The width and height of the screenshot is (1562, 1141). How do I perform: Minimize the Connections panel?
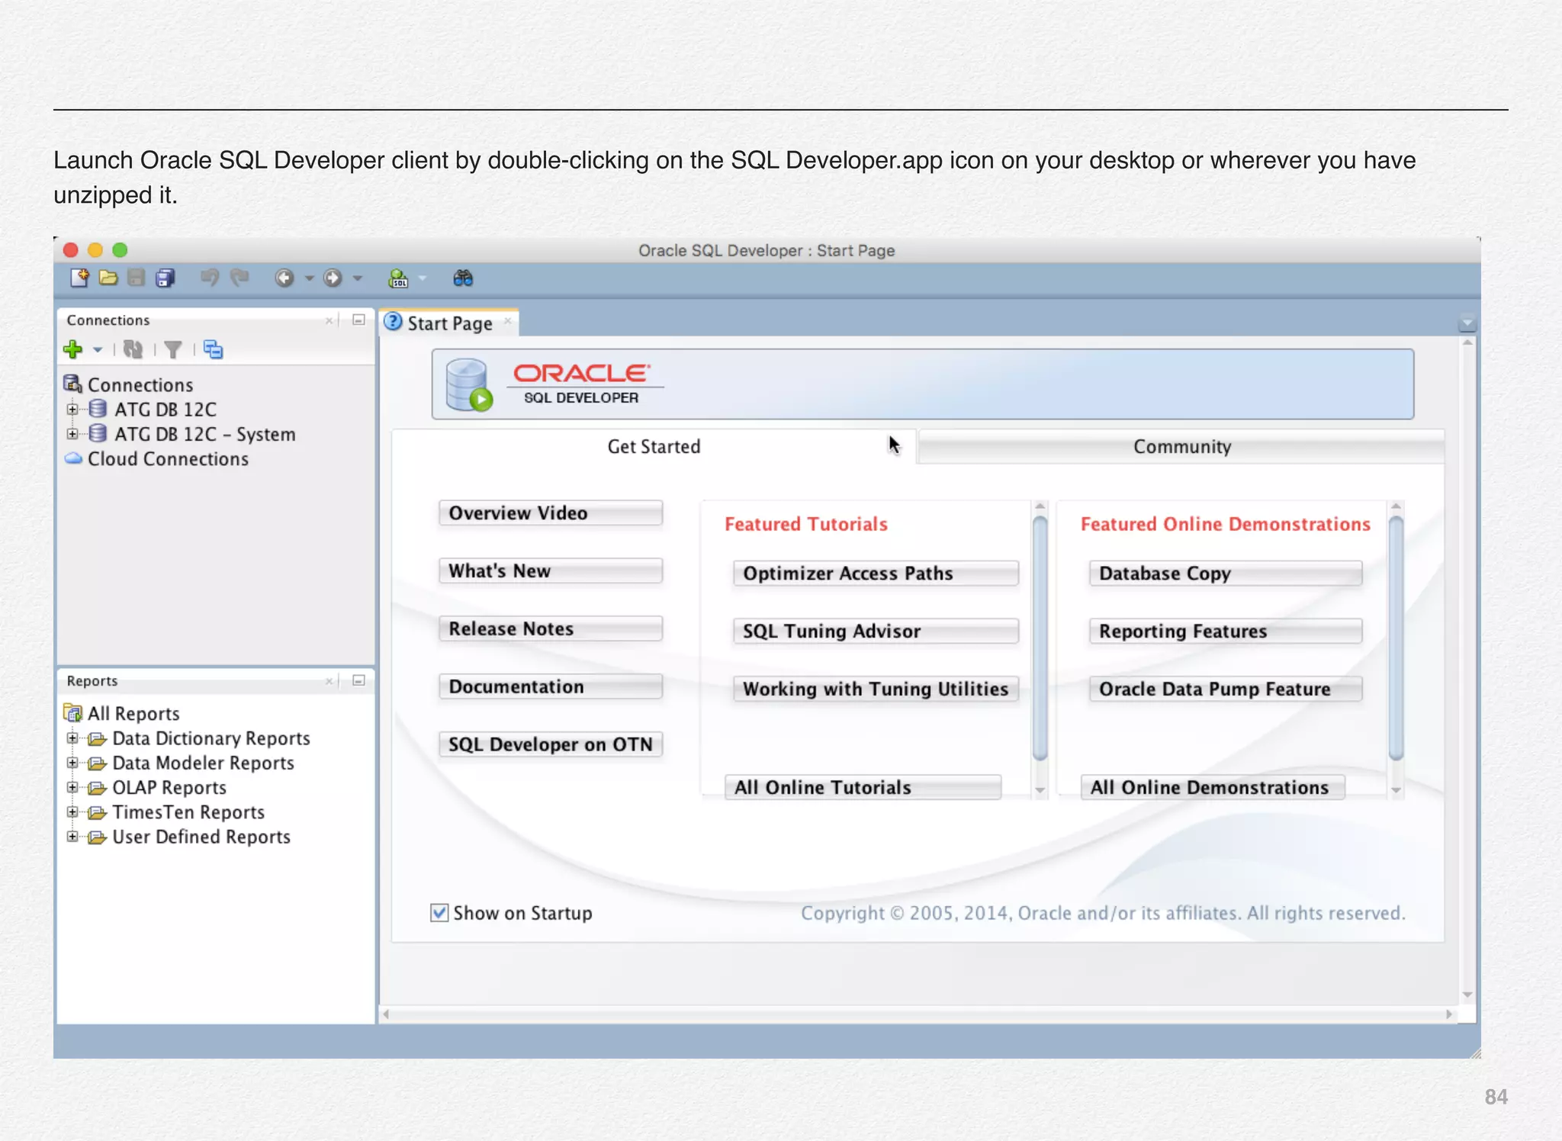358,320
